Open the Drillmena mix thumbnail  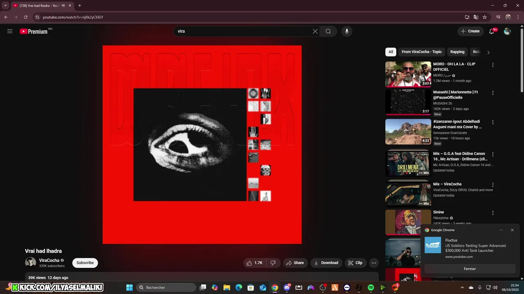(x=408, y=163)
